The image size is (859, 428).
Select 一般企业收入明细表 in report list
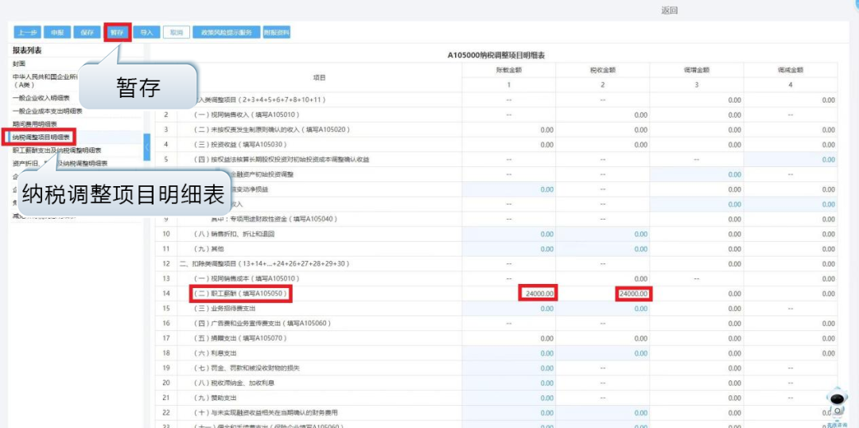click(x=40, y=99)
